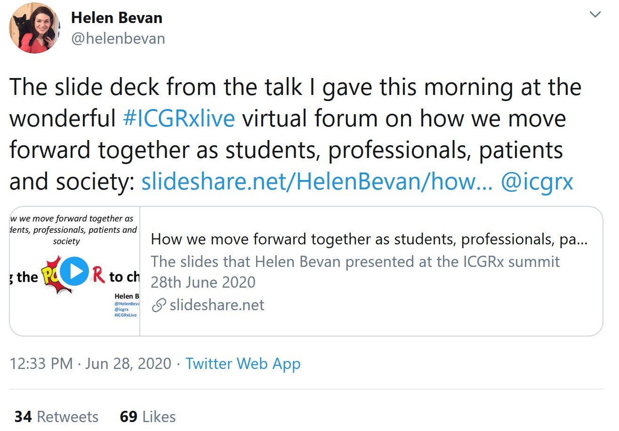The height and width of the screenshot is (431, 619).
Task: Click Helen Bevan's profile avatar photo
Action: pyautogui.click(x=35, y=29)
